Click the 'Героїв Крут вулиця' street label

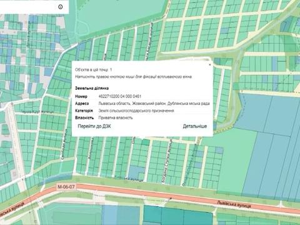(x=37, y=112)
